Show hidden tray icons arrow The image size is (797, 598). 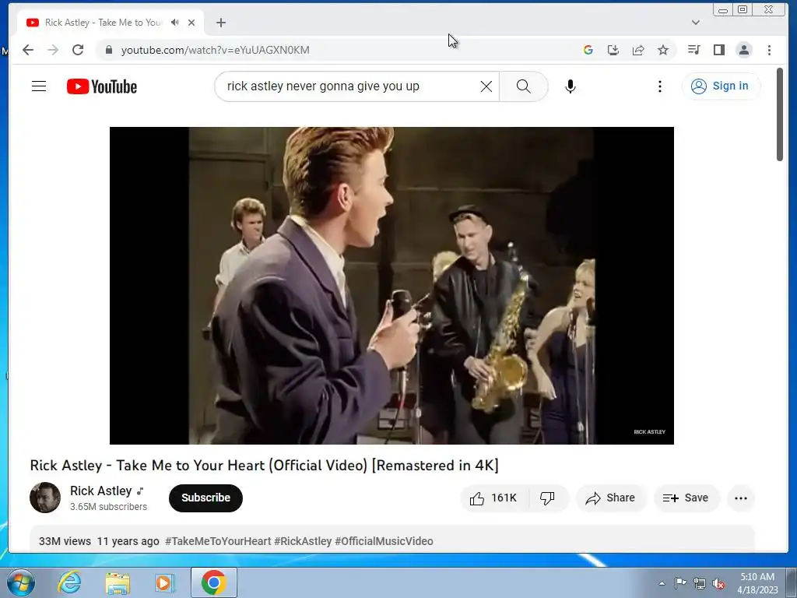(x=662, y=583)
